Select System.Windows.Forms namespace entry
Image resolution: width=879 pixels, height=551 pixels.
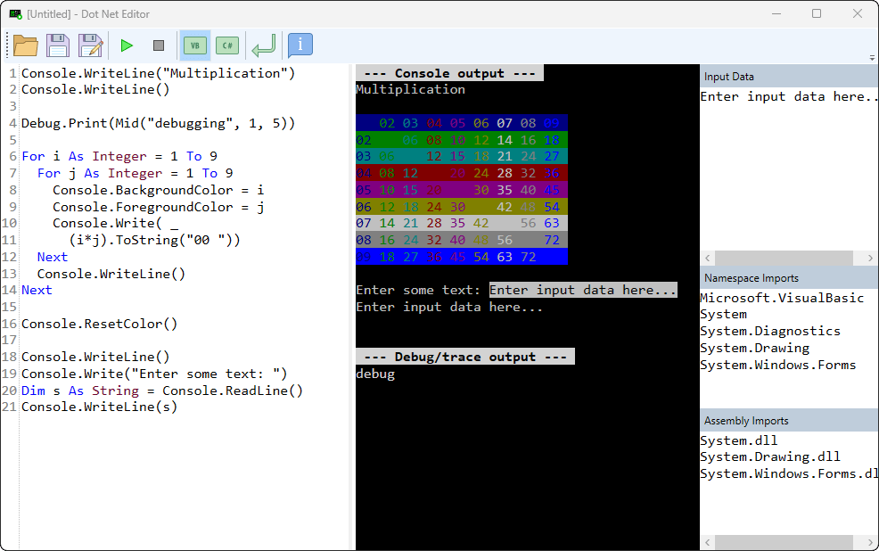coord(778,365)
